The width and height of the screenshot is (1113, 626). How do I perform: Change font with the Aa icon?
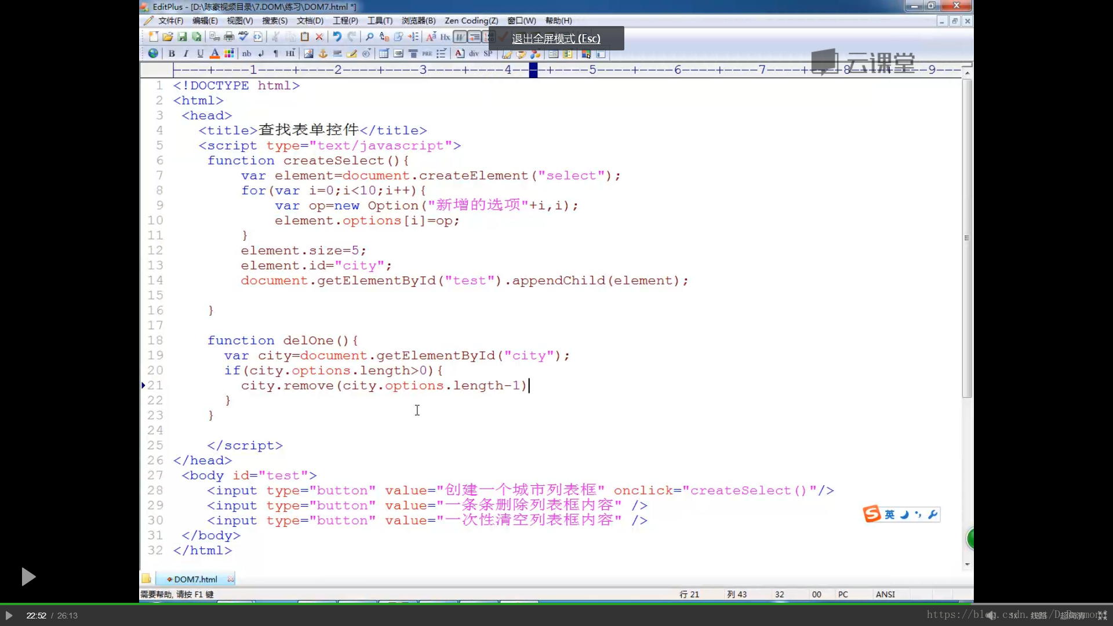(431, 37)
